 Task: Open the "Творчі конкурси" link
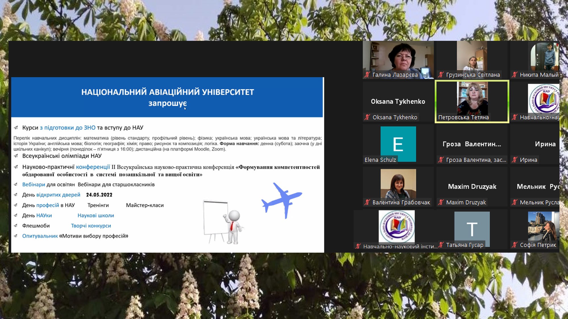[91, 226]
